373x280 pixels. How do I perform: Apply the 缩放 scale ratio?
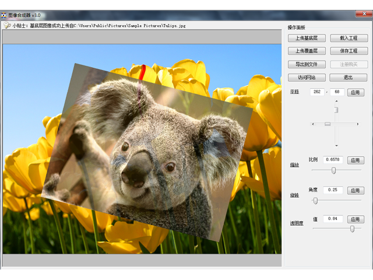tap(356, 160)
